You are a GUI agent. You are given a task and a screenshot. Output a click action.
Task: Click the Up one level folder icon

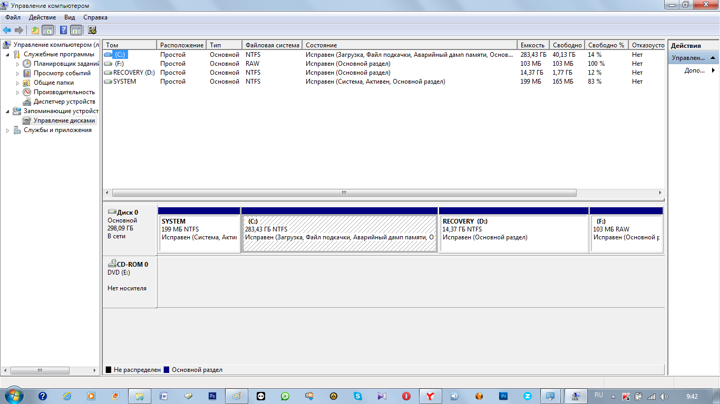(35, 30)
